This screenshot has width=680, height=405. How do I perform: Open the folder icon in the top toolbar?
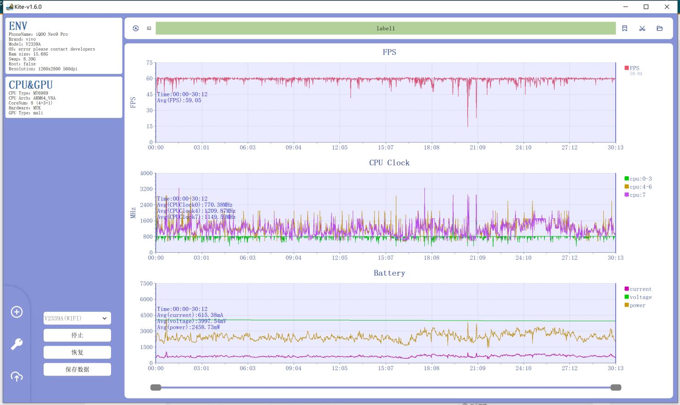[x=659, y=28]
